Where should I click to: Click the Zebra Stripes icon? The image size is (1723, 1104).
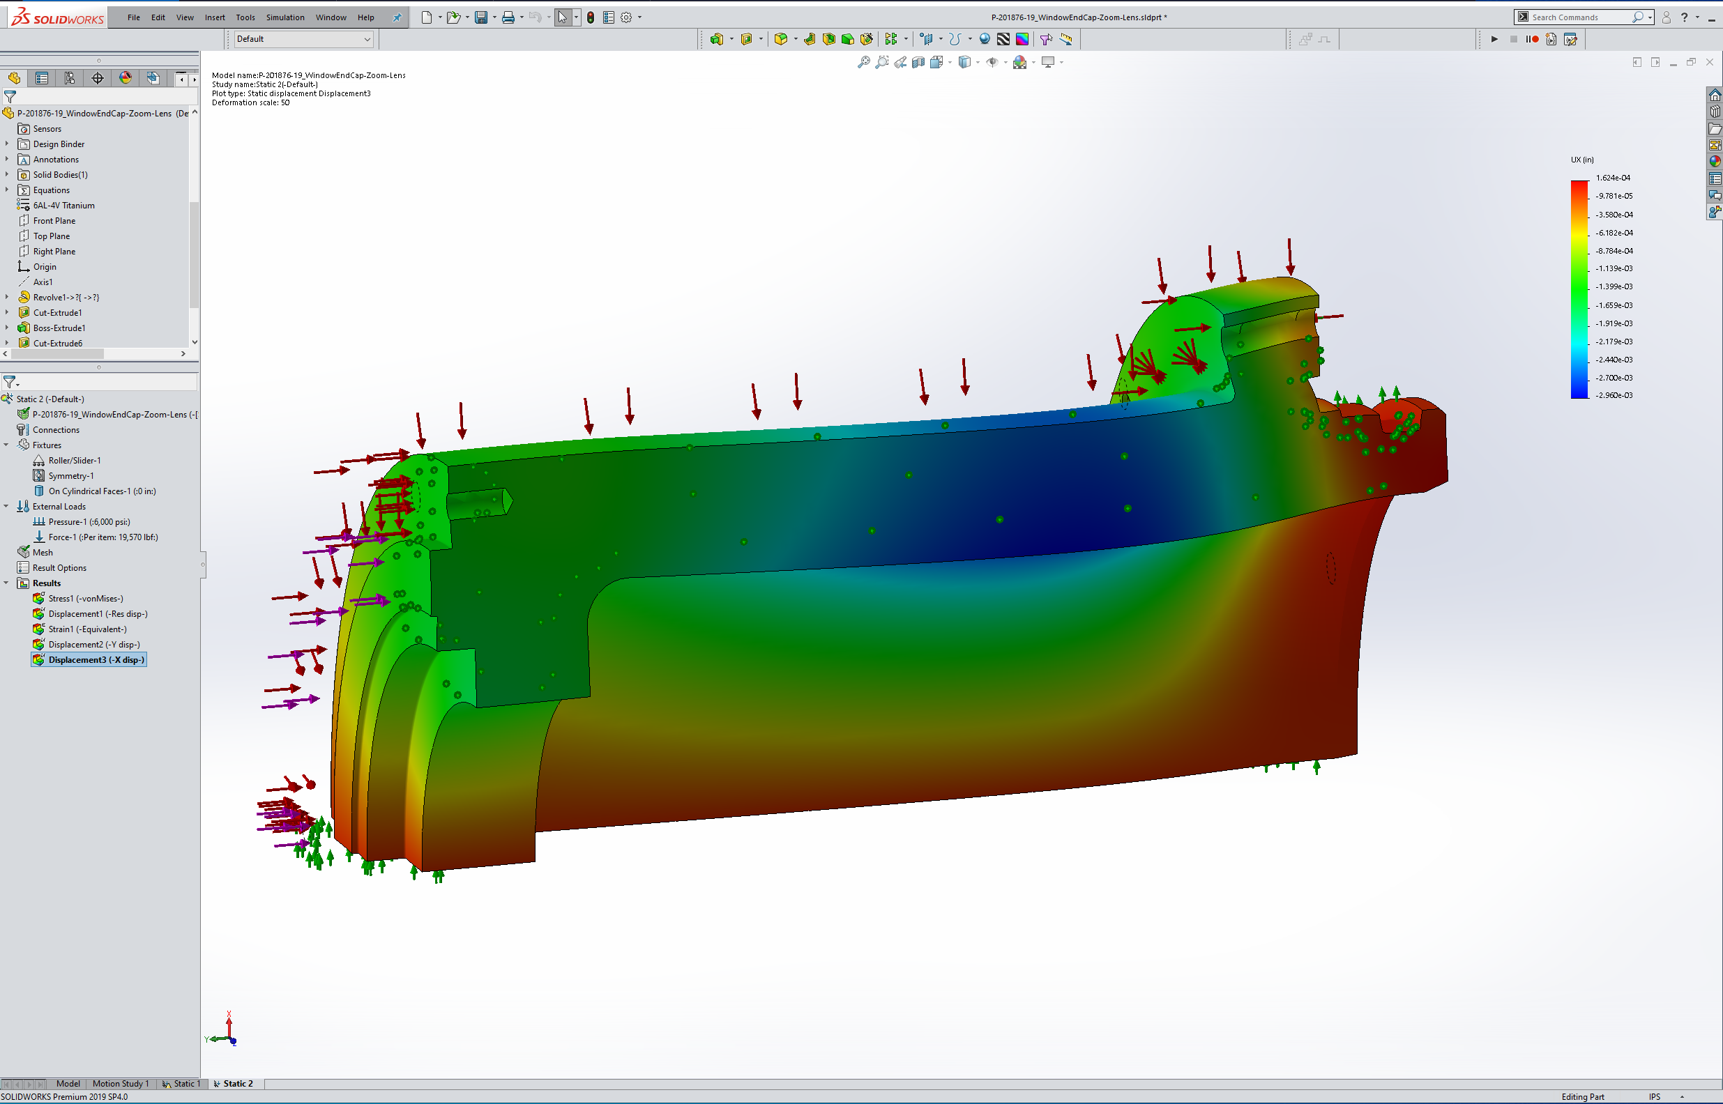pyautogui.click(x=1004, y=40)
